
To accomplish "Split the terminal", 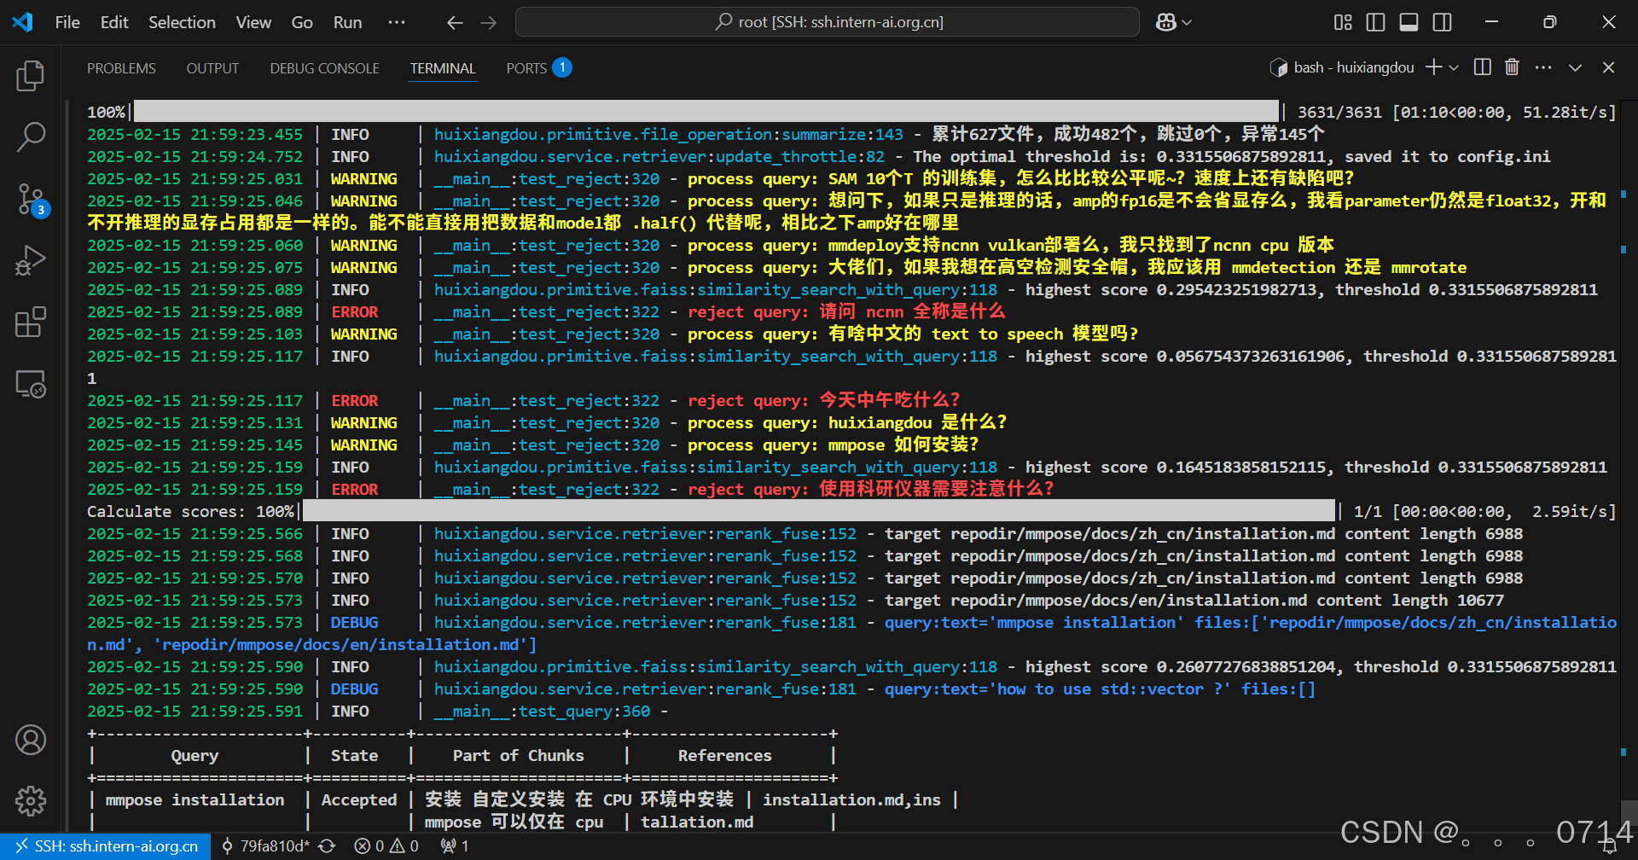I will tap(1483, 67).
